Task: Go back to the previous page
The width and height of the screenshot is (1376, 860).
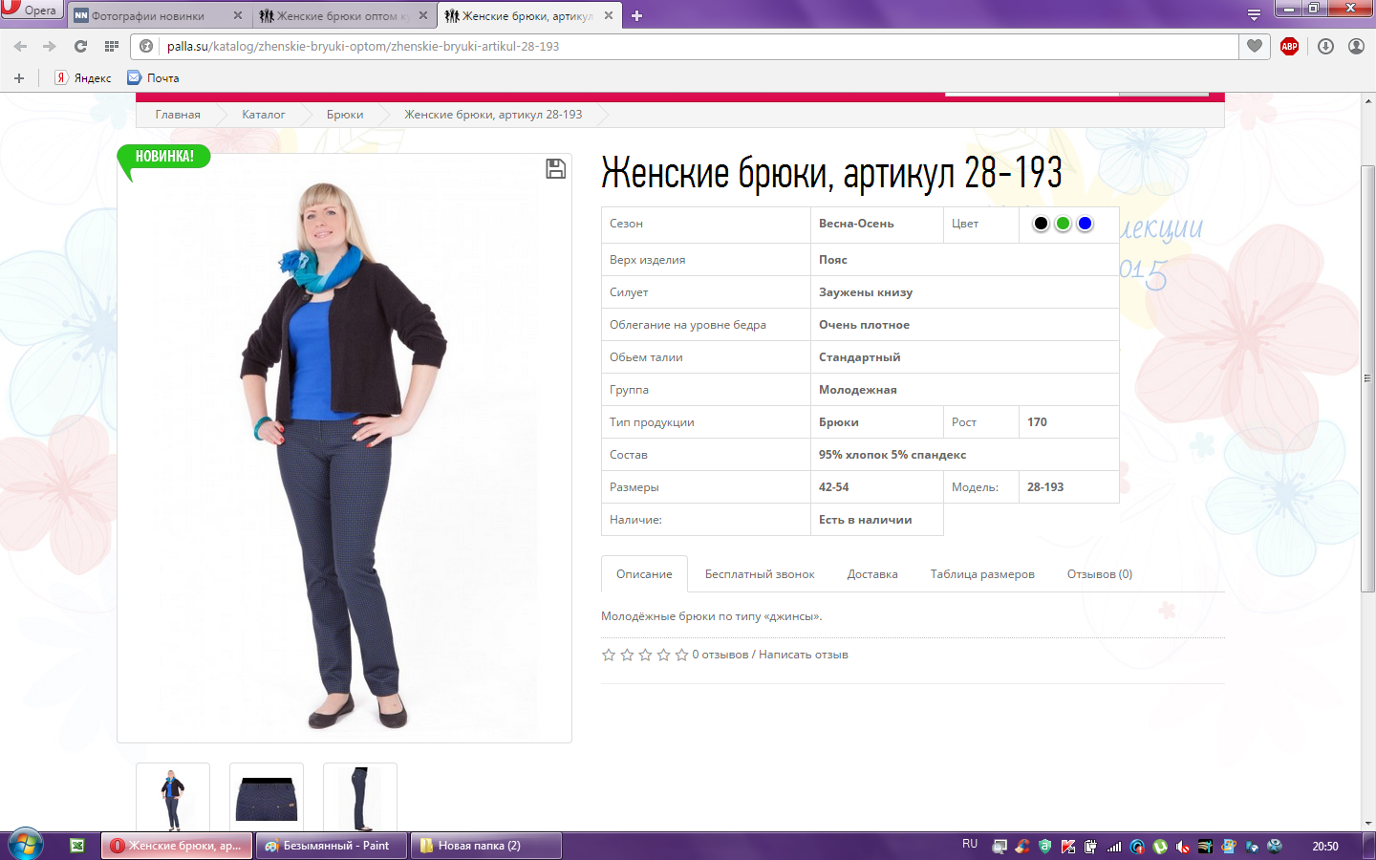Action: (x=20, y=46)
